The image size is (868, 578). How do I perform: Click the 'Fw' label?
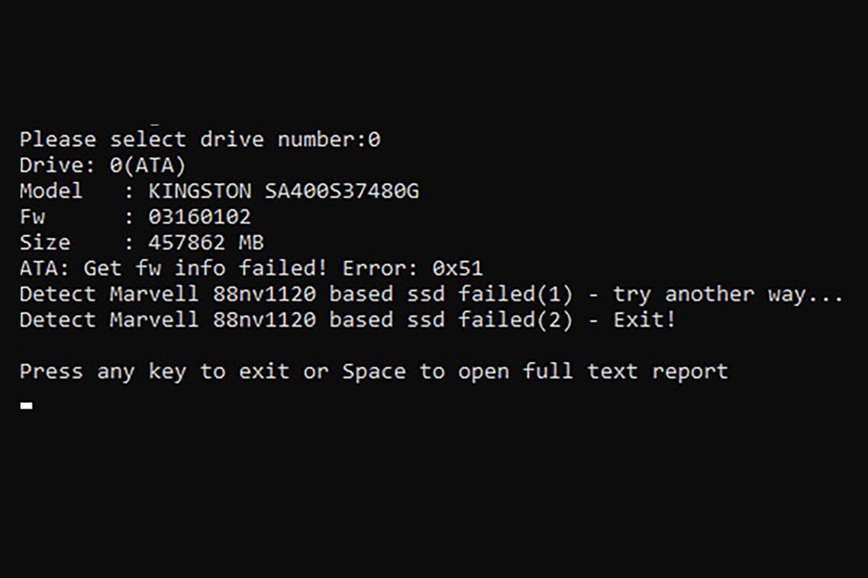pyautogui.click(x=32, y=216)
